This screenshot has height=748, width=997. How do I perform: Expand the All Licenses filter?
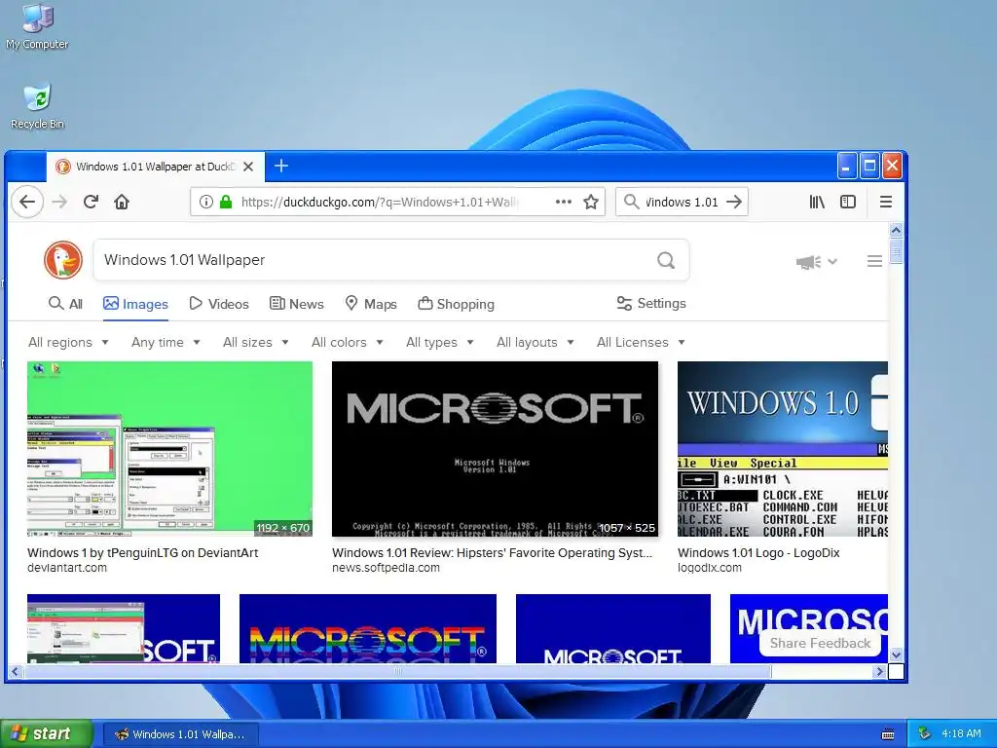point(641,342)
